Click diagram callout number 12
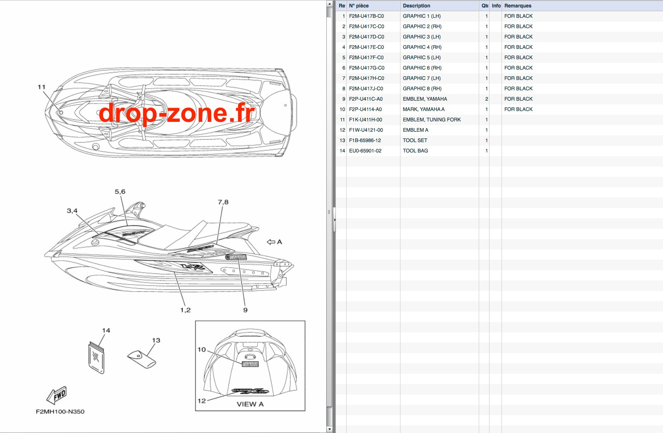The height and width of the screenshot is (433, 663). click(202, 401)
